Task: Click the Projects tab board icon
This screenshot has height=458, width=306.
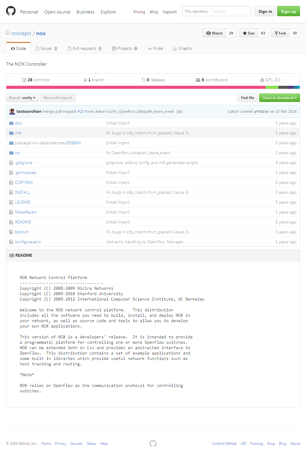Action: click(114, 48)
